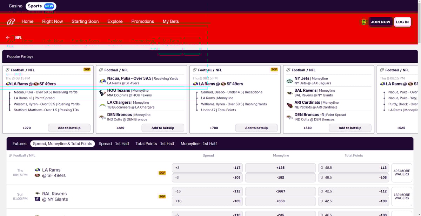The height and width of the screenshot is (216, 421).
Task: Select Moneyline - 1st Half tab
Action: [x=199, y=144]
